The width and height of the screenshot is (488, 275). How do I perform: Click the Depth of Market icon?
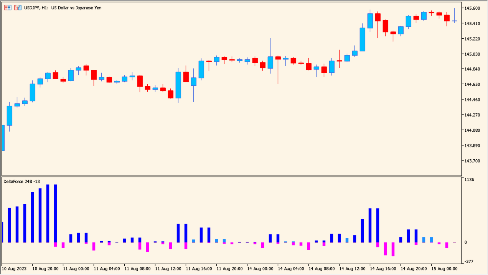(18, 8)
